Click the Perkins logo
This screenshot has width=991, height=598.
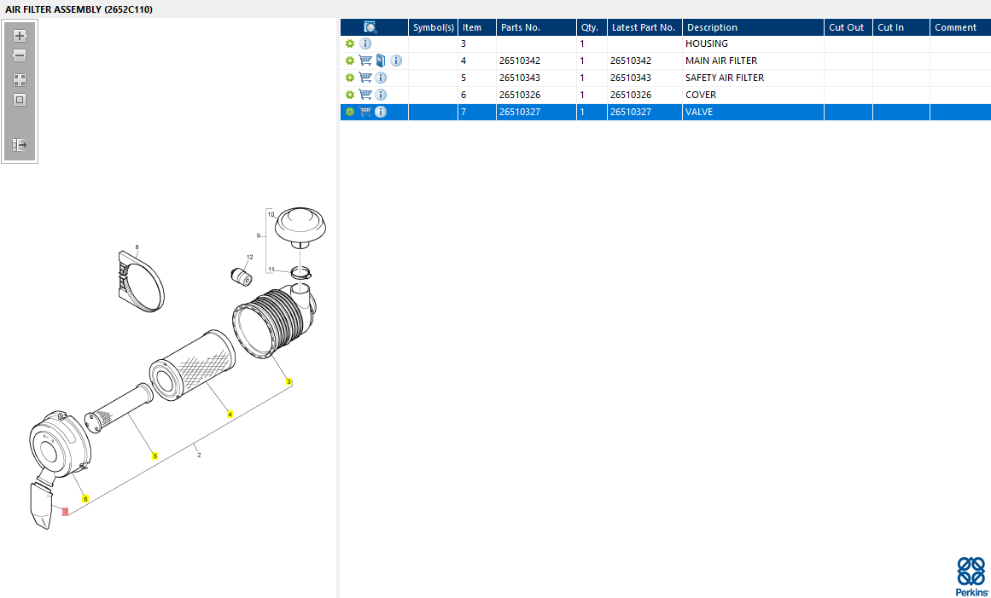(x=971, y=577)
